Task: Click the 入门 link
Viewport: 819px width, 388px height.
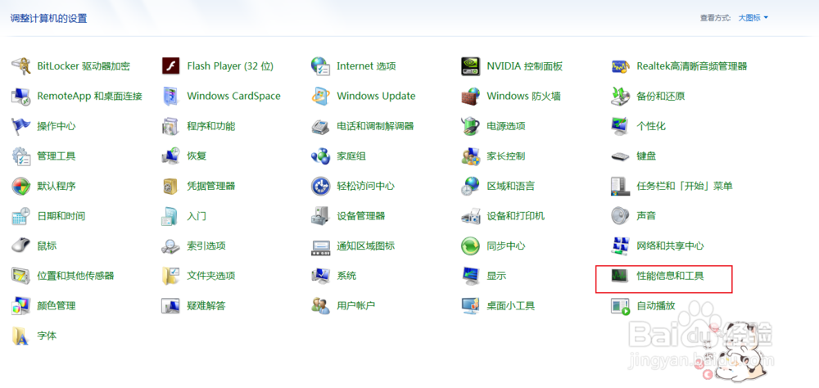Action: pos(197,215)
